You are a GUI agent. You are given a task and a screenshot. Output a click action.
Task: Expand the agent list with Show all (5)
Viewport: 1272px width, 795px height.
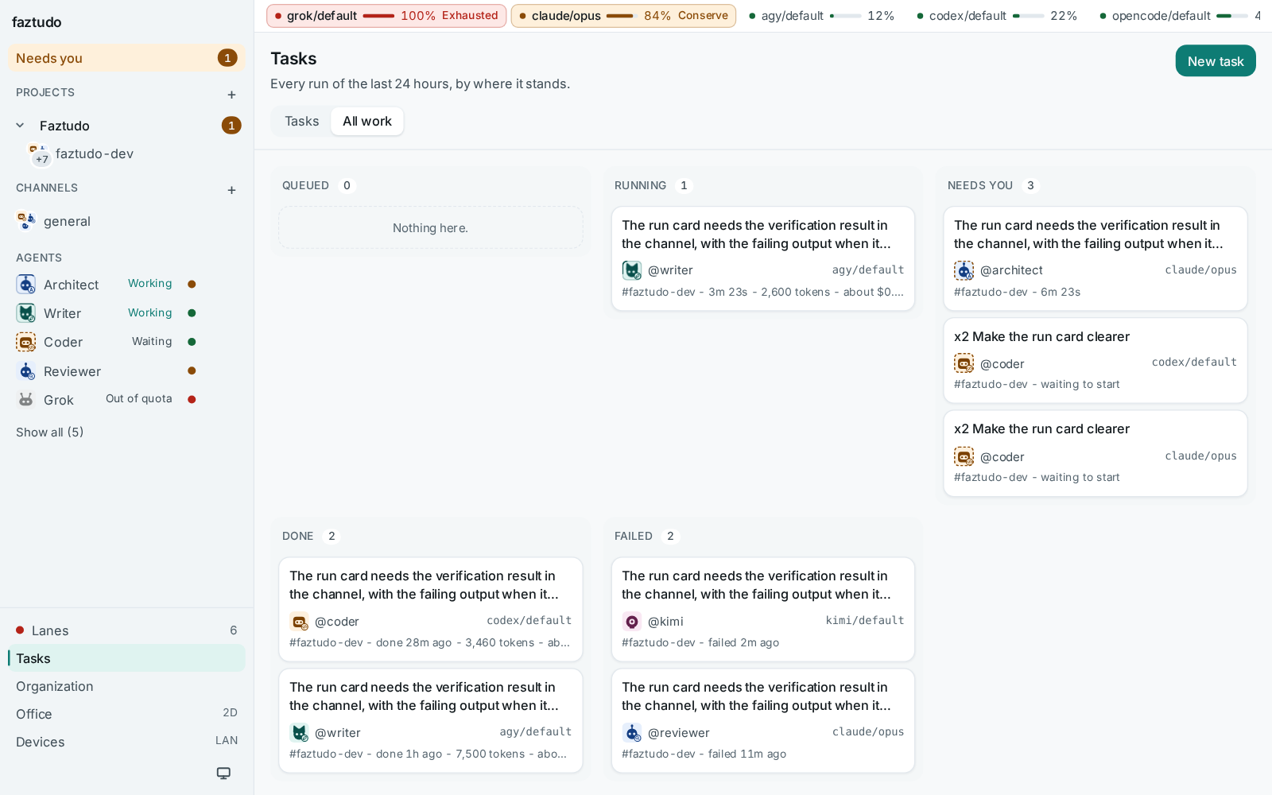49,432
